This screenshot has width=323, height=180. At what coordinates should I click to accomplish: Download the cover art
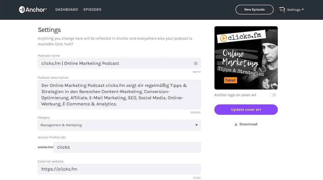(x=246, y=124)
